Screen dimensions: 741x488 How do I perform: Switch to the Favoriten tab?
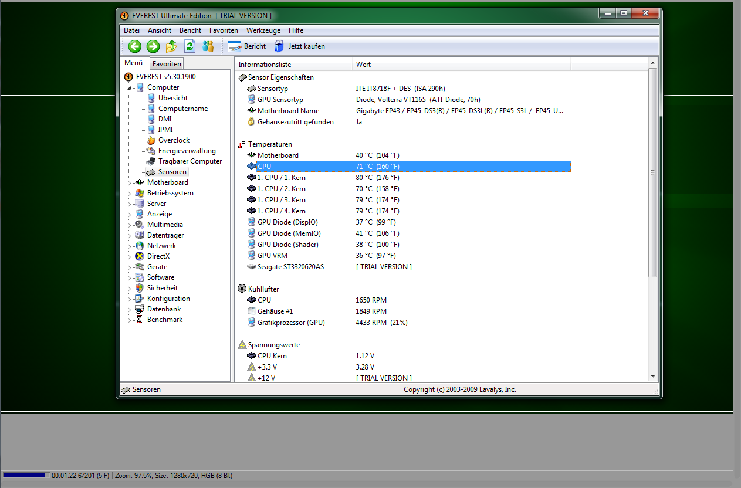[x=167, y=64]
